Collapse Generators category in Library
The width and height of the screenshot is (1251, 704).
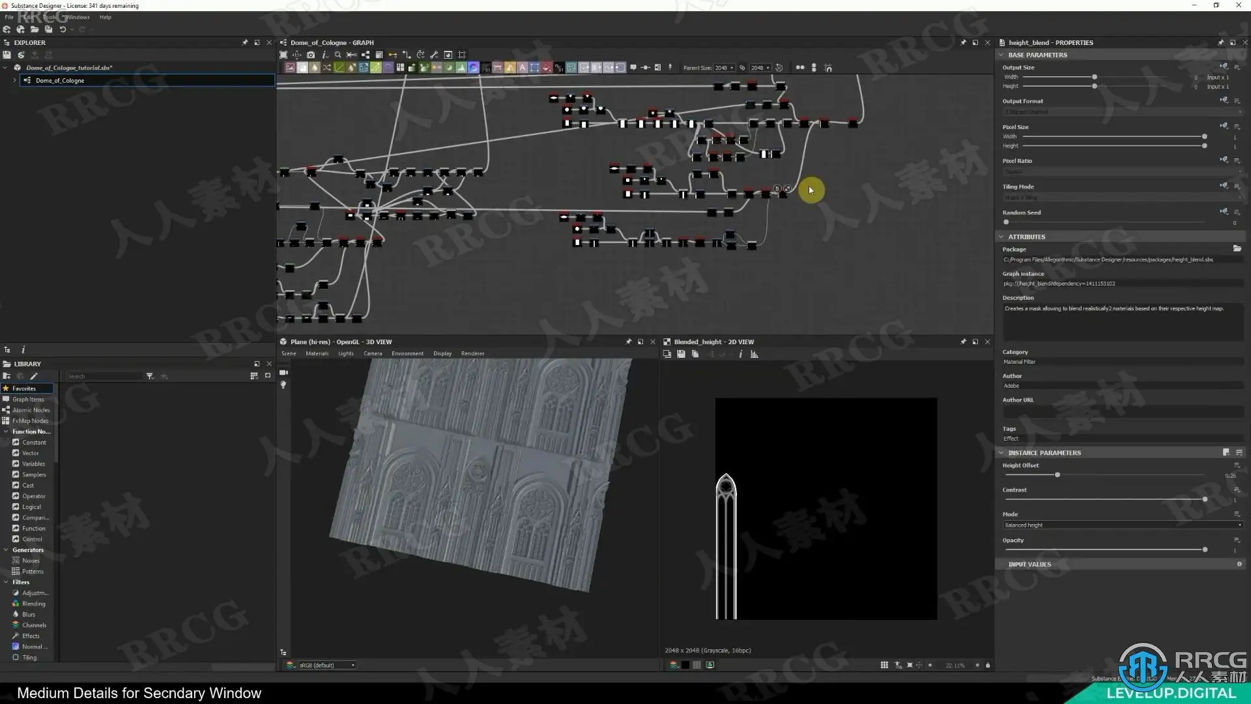click(x=6, y=550)
